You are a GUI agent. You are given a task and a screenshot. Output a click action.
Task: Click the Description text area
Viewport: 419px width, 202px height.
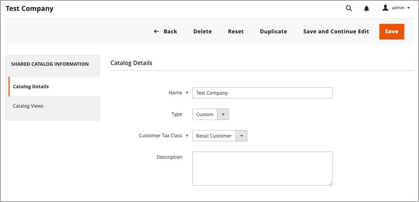262,169
